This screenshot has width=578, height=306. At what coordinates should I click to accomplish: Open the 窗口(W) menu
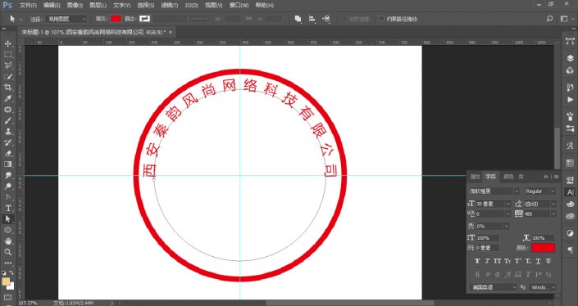[239, 5]
